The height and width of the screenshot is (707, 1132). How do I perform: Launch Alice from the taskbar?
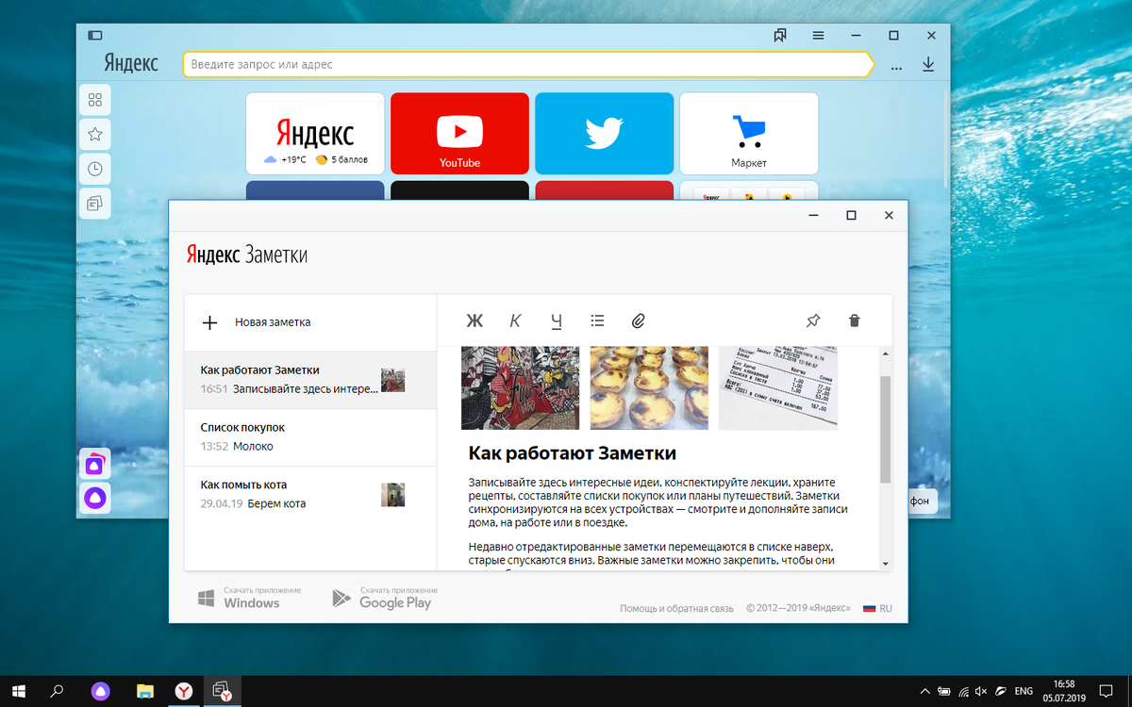click(100, 691)
